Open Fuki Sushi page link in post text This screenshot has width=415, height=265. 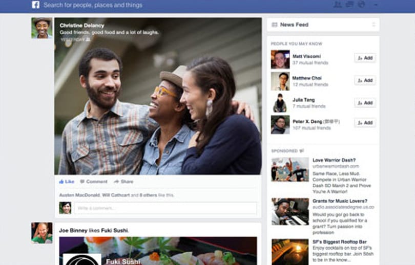click(114, 230)
